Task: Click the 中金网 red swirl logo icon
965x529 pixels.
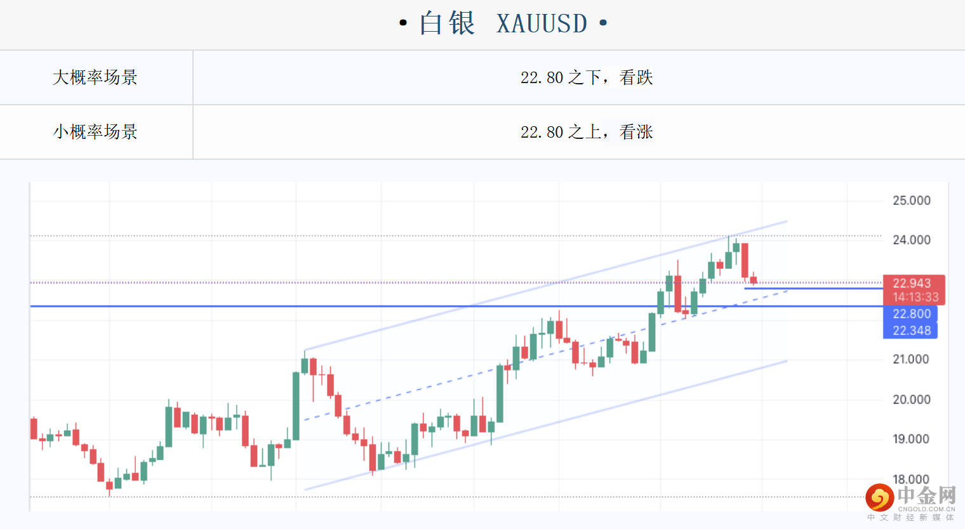Action: pyautogui.click(x=879, y=497)
